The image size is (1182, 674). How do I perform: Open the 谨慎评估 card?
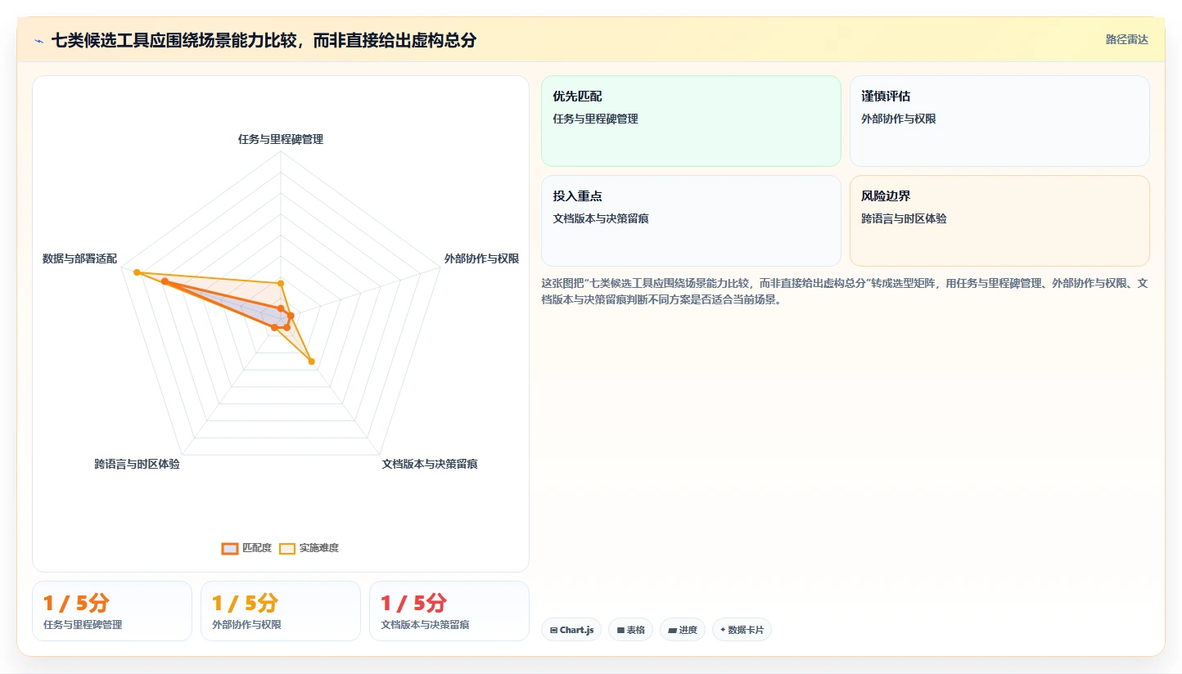click(x=999, y=121)
